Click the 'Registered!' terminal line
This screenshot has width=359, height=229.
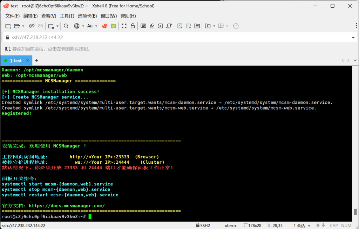click(x=16, y=113)
